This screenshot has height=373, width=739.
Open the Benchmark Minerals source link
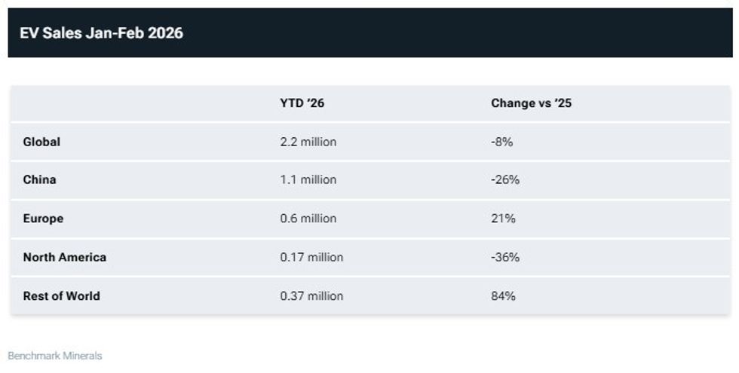pos(54,356)
